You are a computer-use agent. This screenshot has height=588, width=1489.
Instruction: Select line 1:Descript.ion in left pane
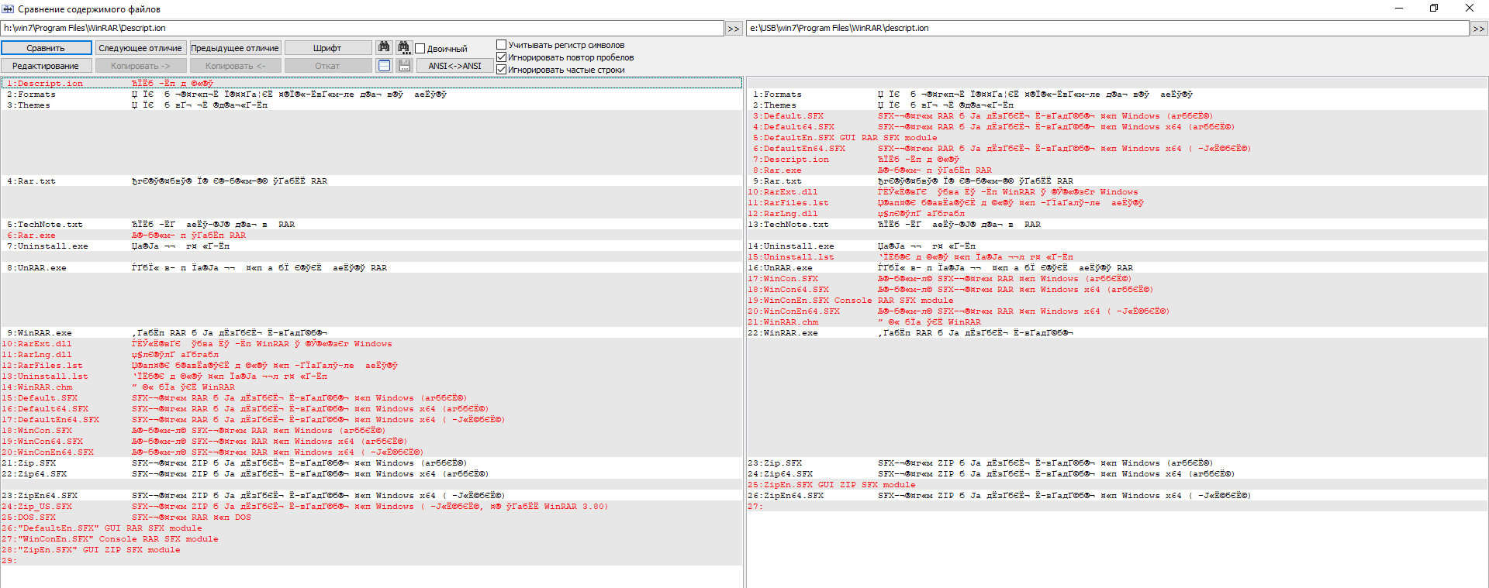pos(371,84)
